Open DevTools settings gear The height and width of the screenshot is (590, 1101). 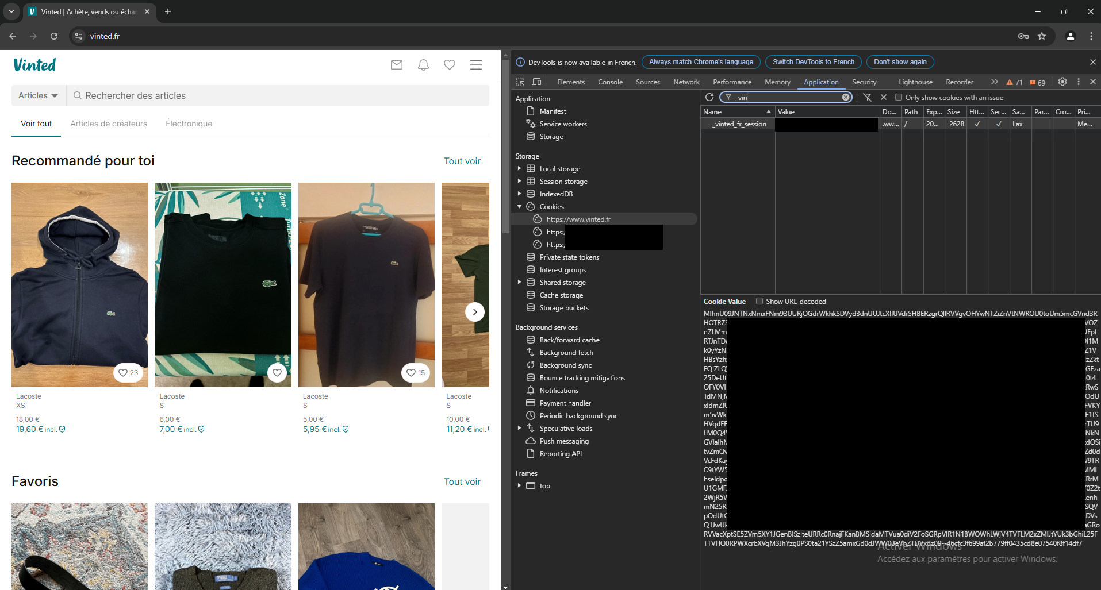click(x=1062, y=82)
